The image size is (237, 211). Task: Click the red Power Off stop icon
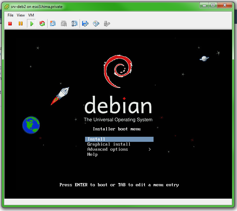(x=10, y=23)
